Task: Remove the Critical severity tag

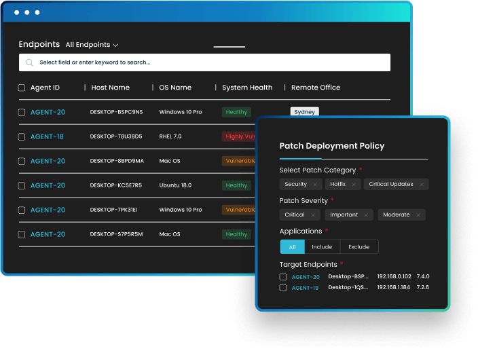Action: click(313, 215)
